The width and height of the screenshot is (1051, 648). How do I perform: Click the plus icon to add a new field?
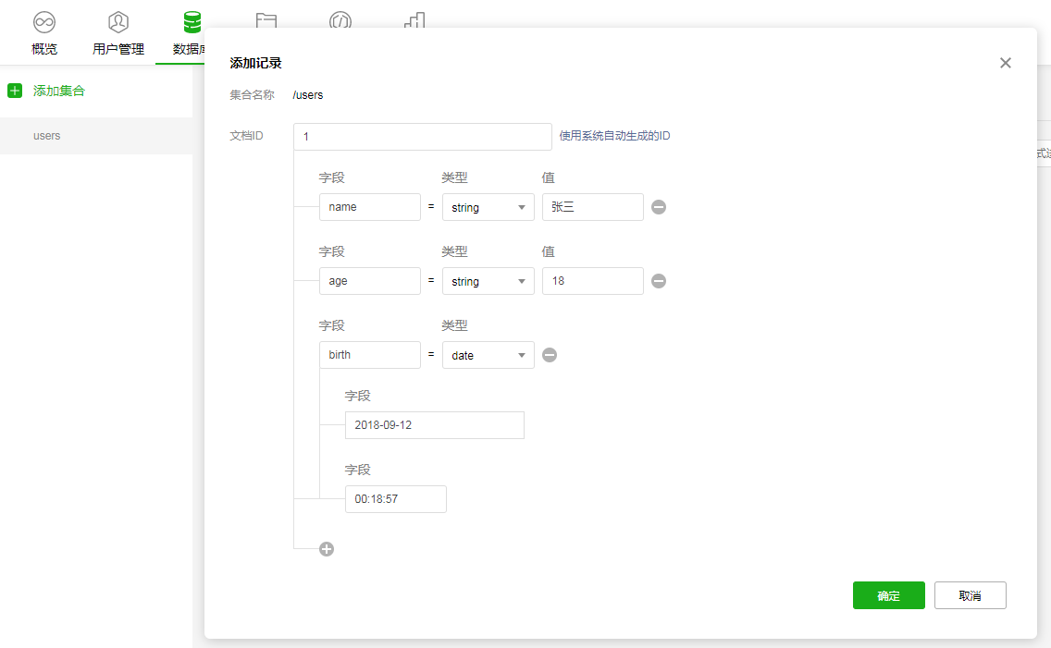click(326, 548)
